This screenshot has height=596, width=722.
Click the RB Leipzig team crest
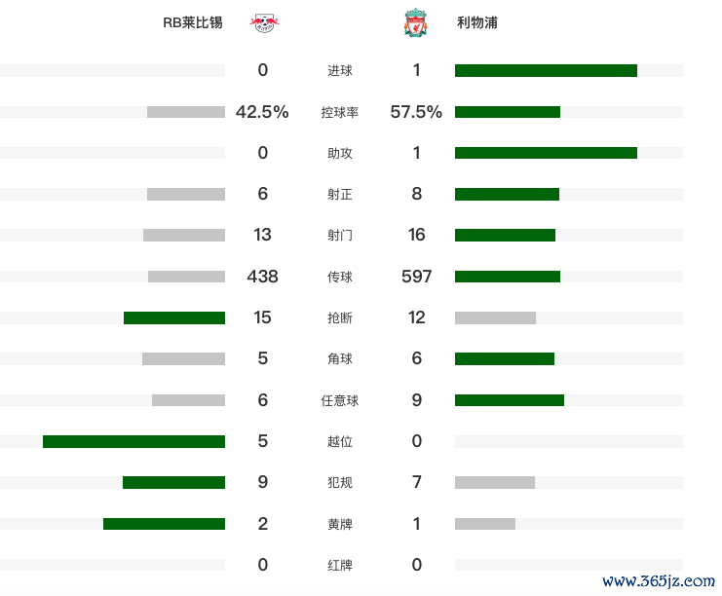265,23
